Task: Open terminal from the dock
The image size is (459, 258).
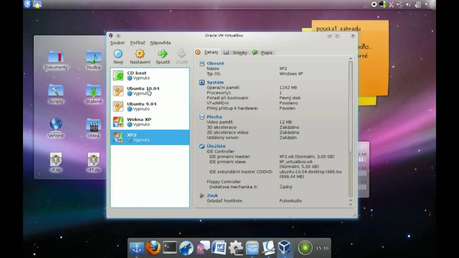Action: pos(170,247)
